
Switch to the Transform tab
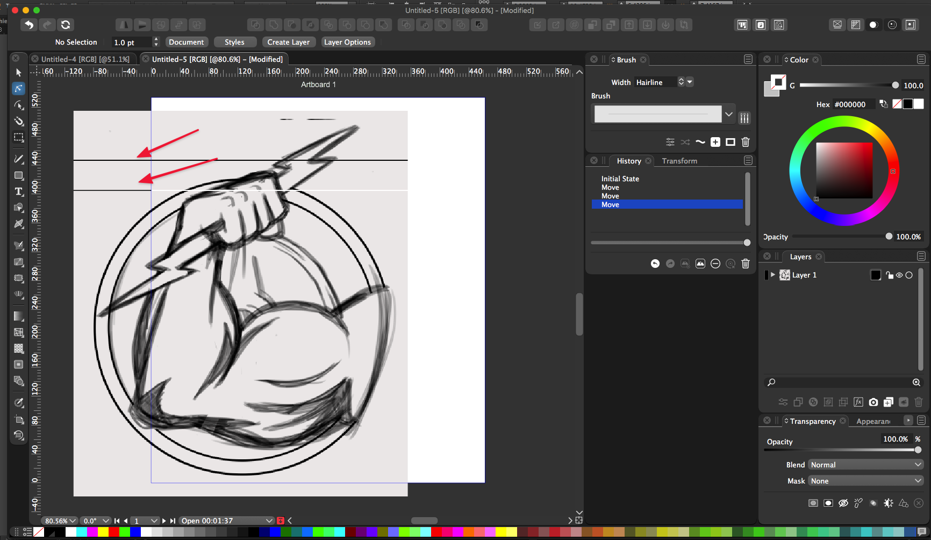(x=679, y=161)
